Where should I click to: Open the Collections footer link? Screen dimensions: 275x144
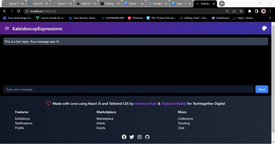185,119
